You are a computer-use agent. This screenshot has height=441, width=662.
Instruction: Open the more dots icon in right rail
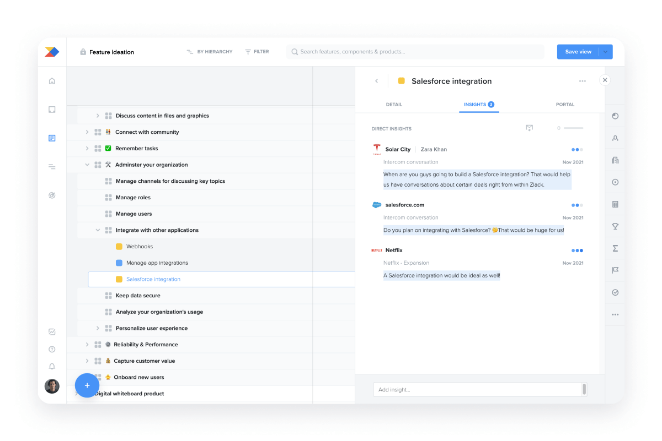615,314
